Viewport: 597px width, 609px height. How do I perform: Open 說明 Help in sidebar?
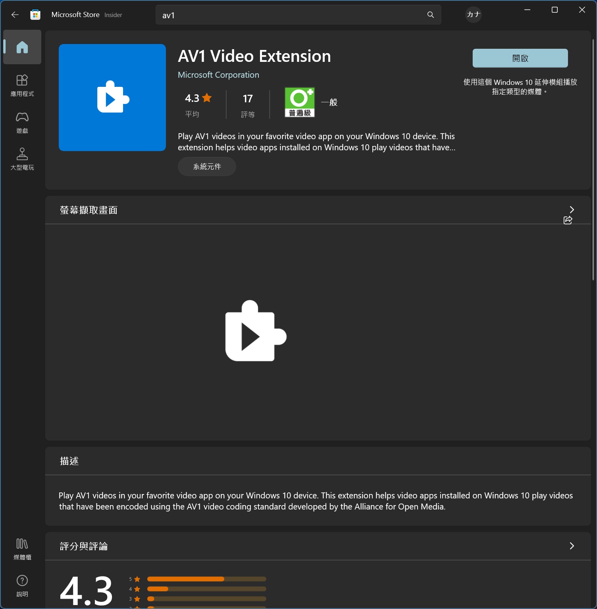coord(22,586)
